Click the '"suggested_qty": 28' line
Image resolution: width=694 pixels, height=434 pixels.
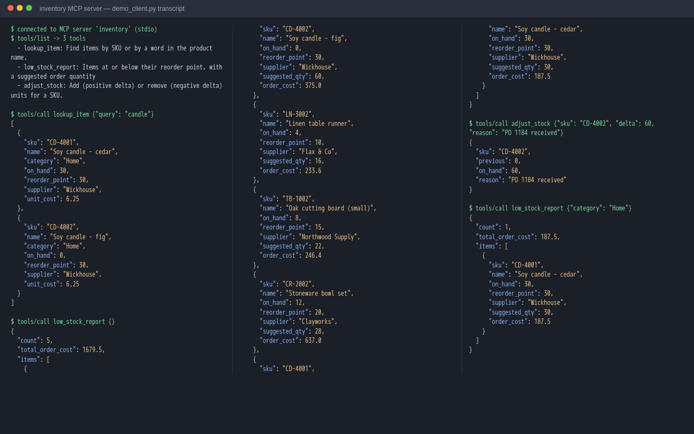point(292,331)
